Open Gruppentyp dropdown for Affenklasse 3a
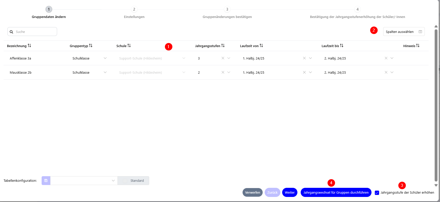The width and height of the screenshot is (440, 202). [105, 58]
